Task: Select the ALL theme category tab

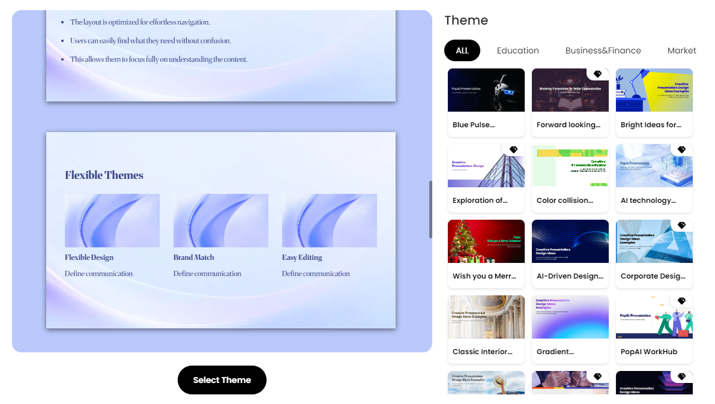Action: [462, 50]
